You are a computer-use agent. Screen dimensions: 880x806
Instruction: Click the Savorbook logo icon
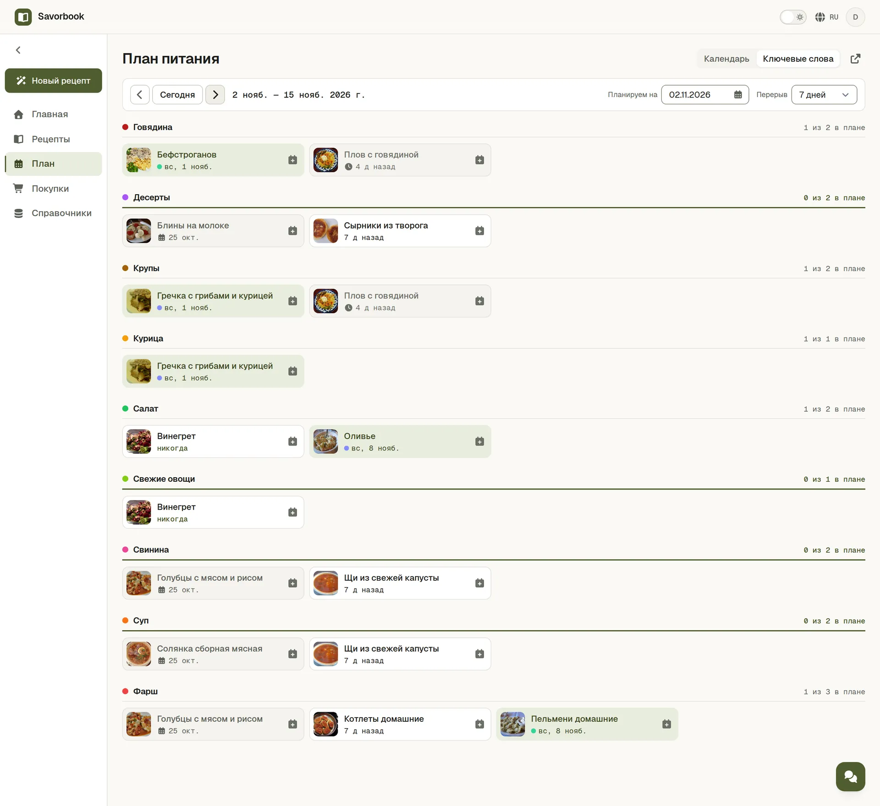click(23, 17)
